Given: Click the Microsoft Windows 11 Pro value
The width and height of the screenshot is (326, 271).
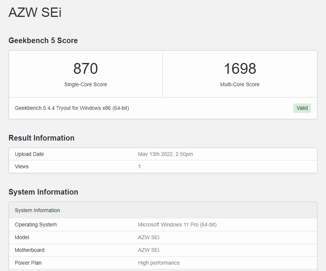Looking at the screenshot, I should coord(177,225).
